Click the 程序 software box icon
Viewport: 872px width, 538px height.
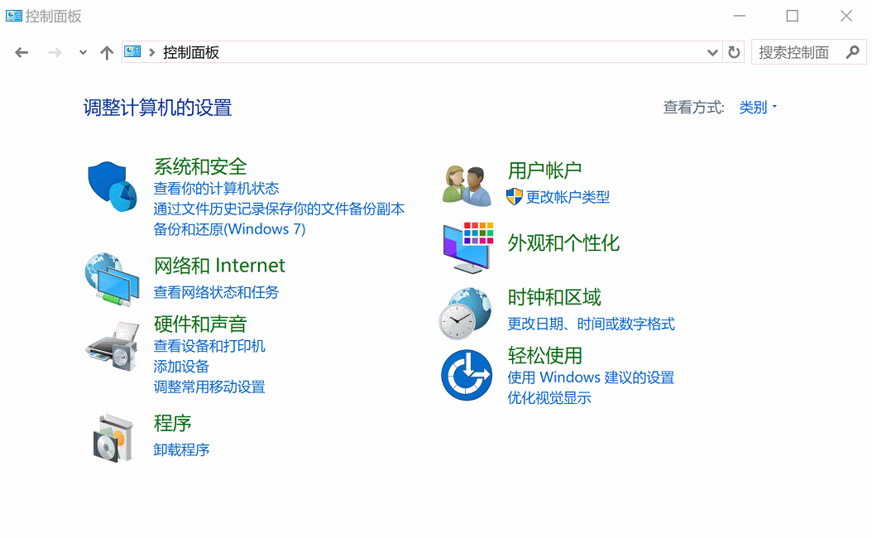click(x=112, y=437)
